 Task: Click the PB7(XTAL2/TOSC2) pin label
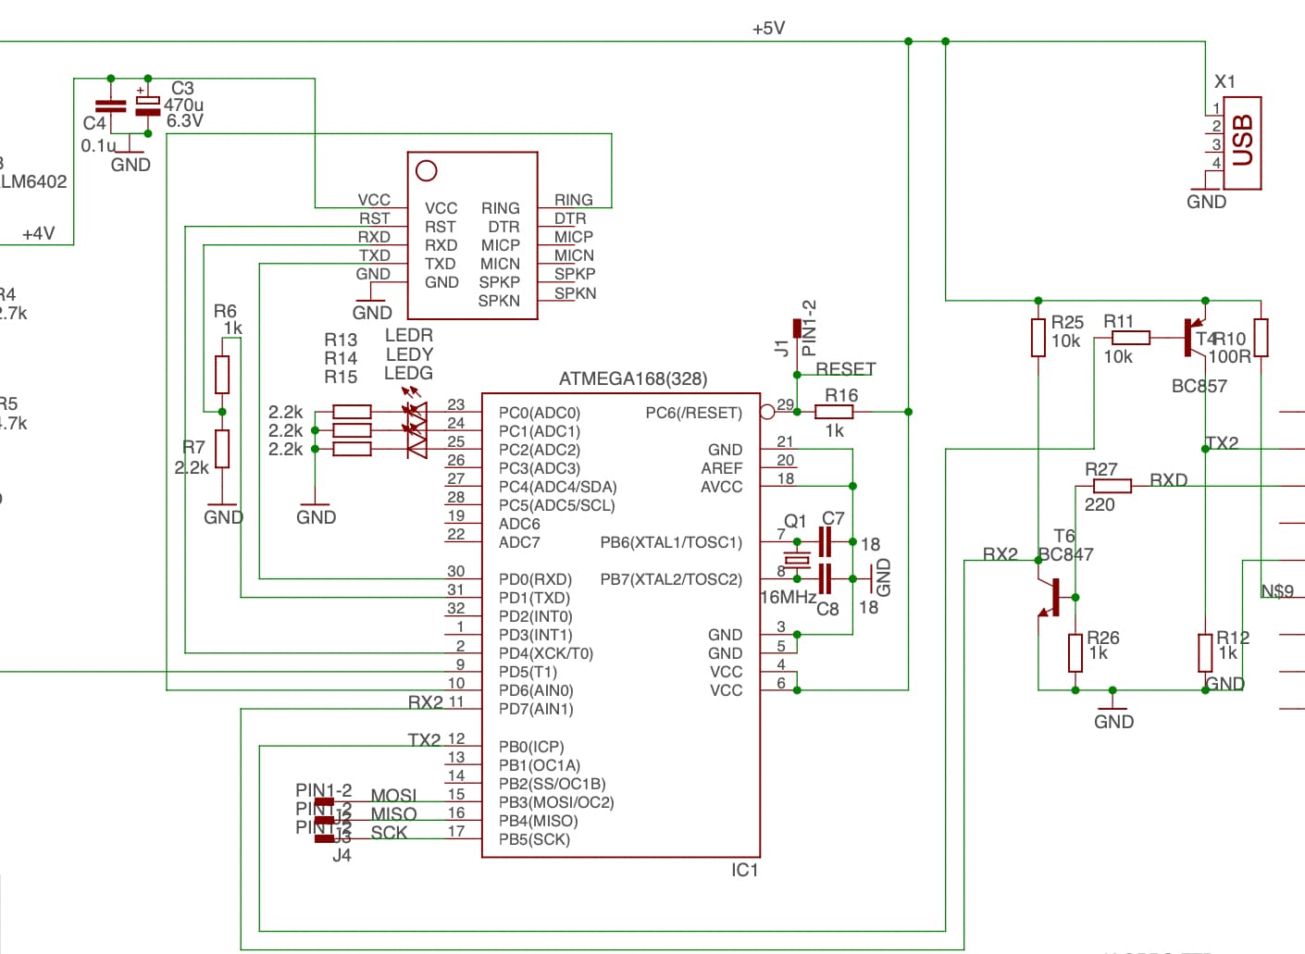[672, 579]
